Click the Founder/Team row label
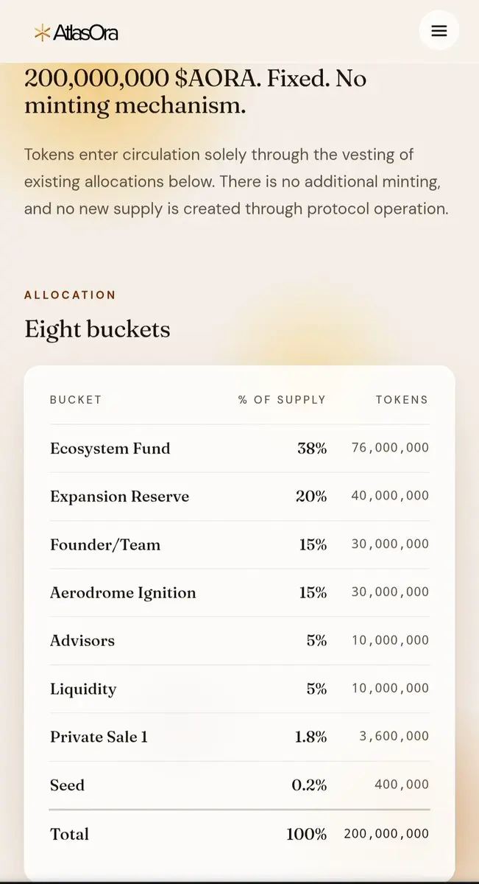 pyautogui.click(x=105, y=544)
